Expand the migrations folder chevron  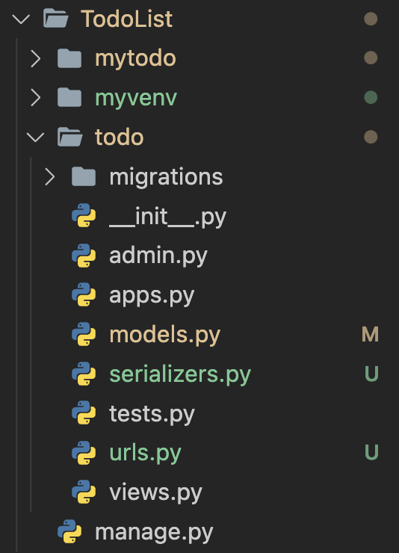pos(50,176)
